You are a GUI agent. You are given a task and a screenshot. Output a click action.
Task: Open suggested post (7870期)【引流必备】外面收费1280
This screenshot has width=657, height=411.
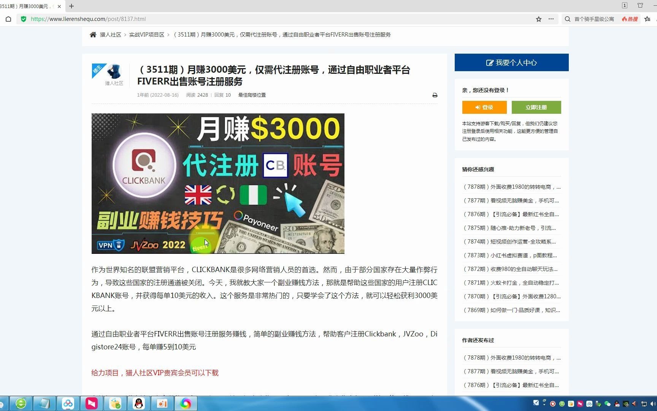coord(511,296)
